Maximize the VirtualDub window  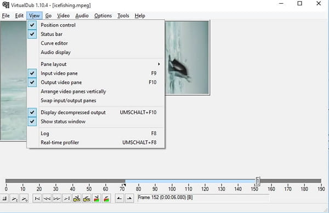coord(300,4)
